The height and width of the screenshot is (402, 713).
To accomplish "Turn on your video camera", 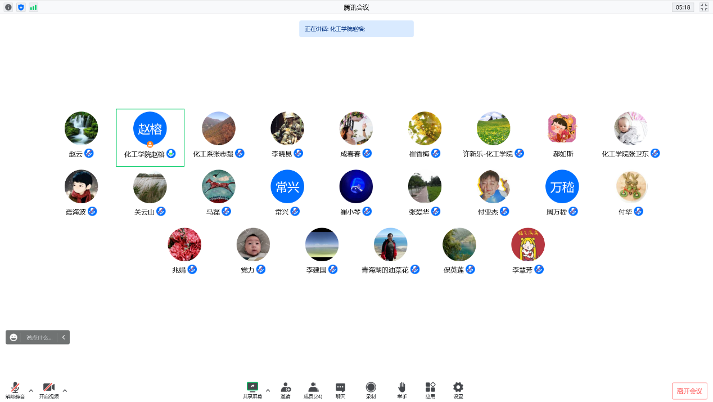I will [49, 388].
